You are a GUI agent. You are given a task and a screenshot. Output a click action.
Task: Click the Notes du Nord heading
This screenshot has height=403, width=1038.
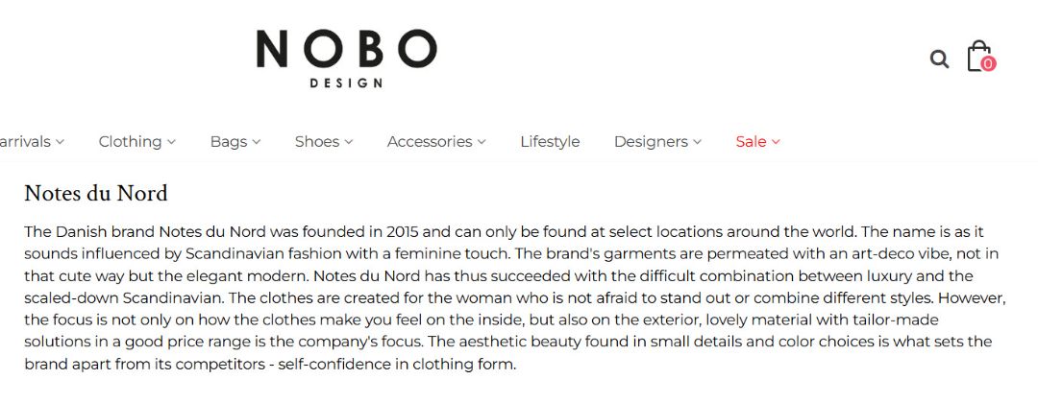click(96, 193)
